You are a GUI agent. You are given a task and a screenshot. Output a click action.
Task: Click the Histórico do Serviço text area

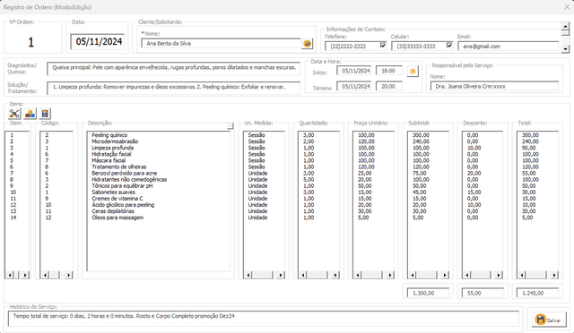pyautogui.click(x=263, y=319)
